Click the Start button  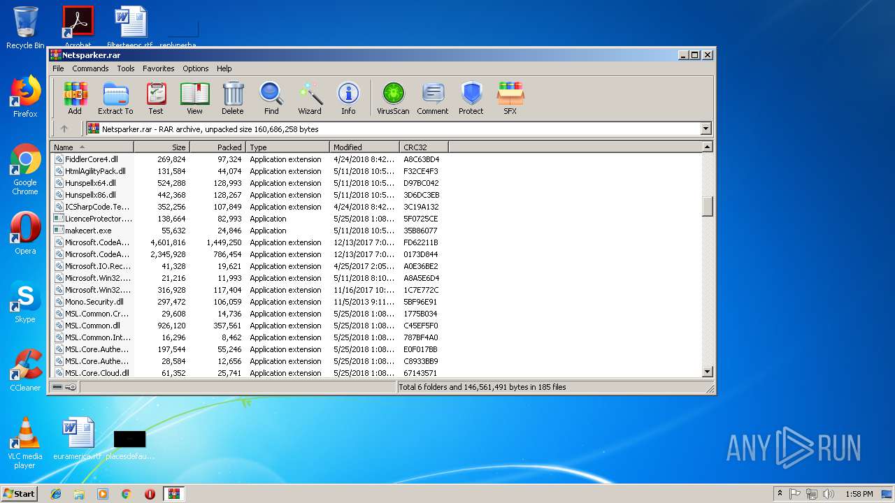pos(20,494)
